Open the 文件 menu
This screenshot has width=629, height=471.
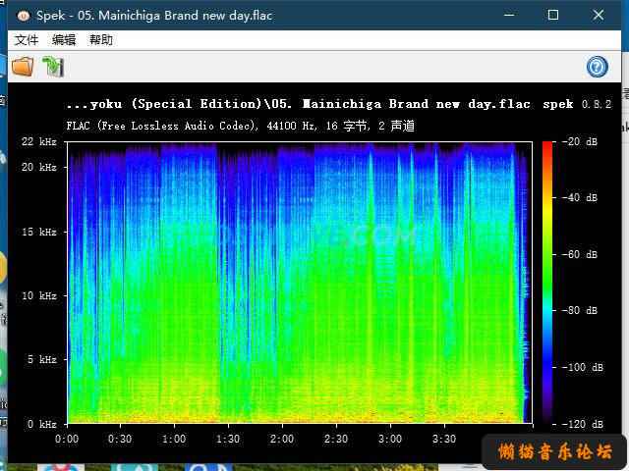point(27,40)
